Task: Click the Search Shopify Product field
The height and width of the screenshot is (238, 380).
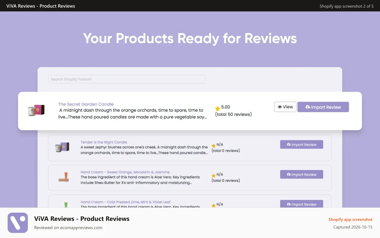Action: coord(127,79)
